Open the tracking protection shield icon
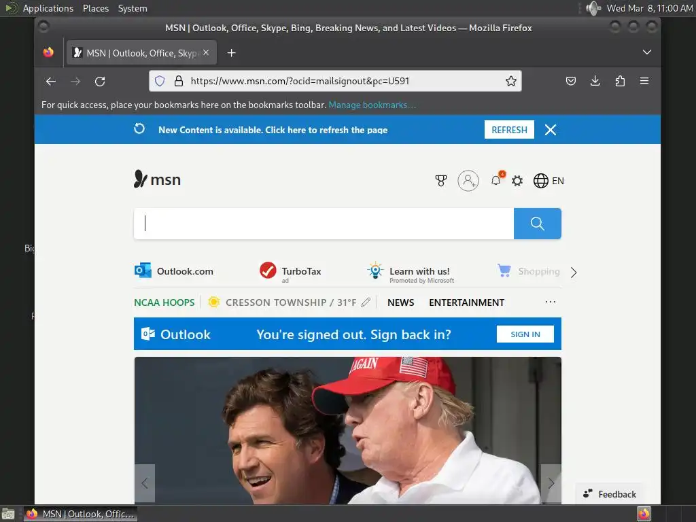696x522 pixels. (160, 81)
